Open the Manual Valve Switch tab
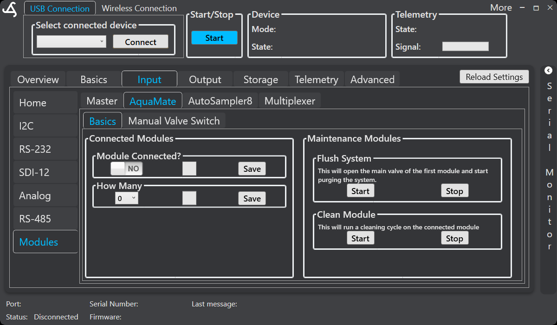Screen dimensions: 557x325 pyautogui.click(x=174, y=121)
